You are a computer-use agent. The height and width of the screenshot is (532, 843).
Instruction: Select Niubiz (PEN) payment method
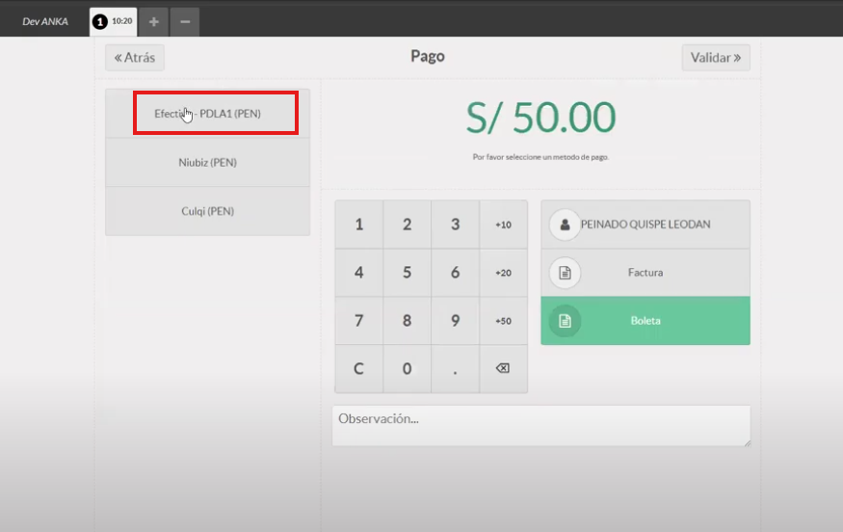(x=207, y=162)
